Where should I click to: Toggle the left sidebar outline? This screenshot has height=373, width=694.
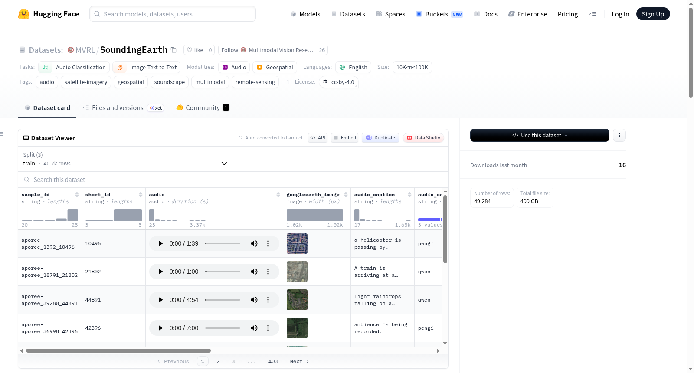pyautogui.click(x=2, y=134)
